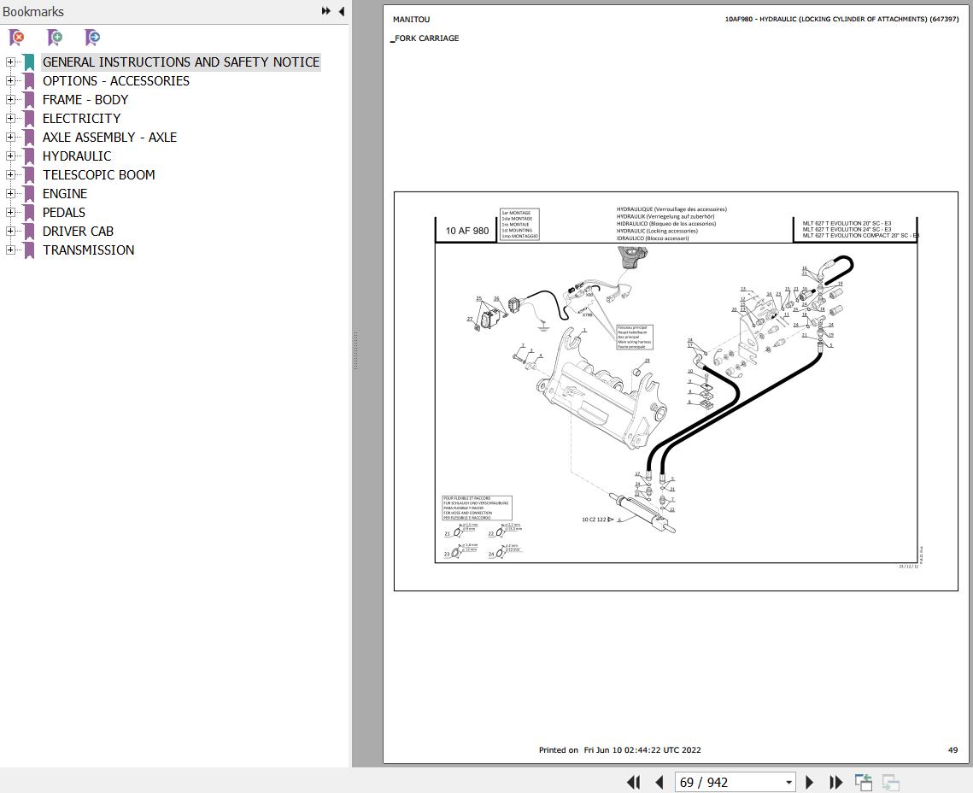This screenshot has width=973, height=793.
Task: Expand the FRAME - BODY node
Action: click(x=10, y=99)
